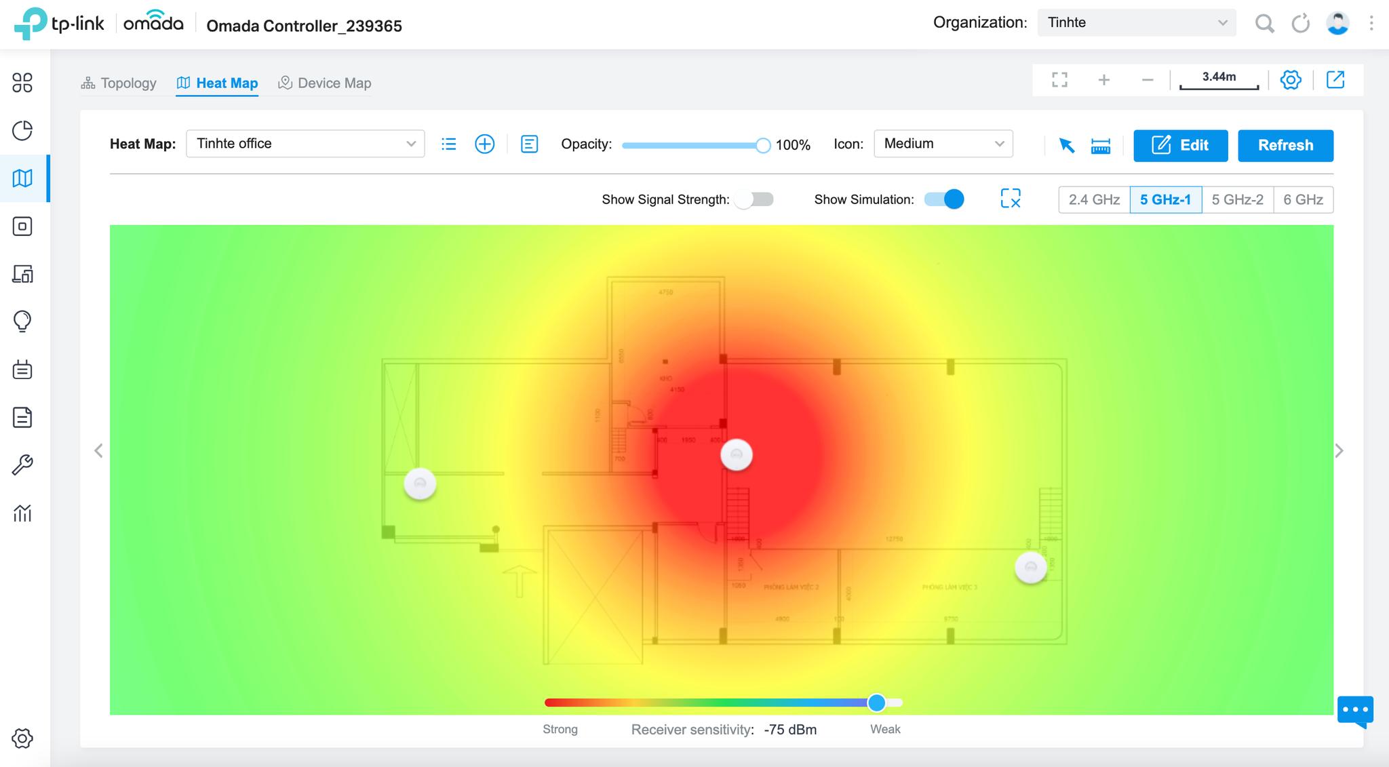The height and width of the screenshot is (767, 1389).
Task: Expand the Organization Tinhte dropdown
Action: point(1136,23)
